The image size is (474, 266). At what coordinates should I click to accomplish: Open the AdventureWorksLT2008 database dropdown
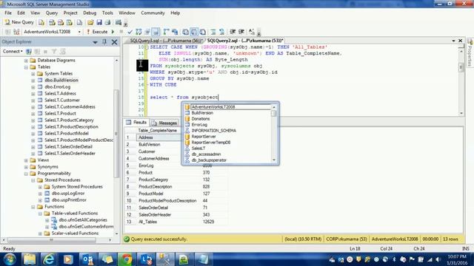[x=79, y=32]
